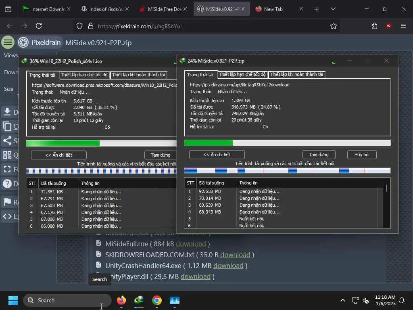The width and height of the screenshot is (413, 310).
Task: Open the Windows Start menu
Action: (x=13, y=300)
